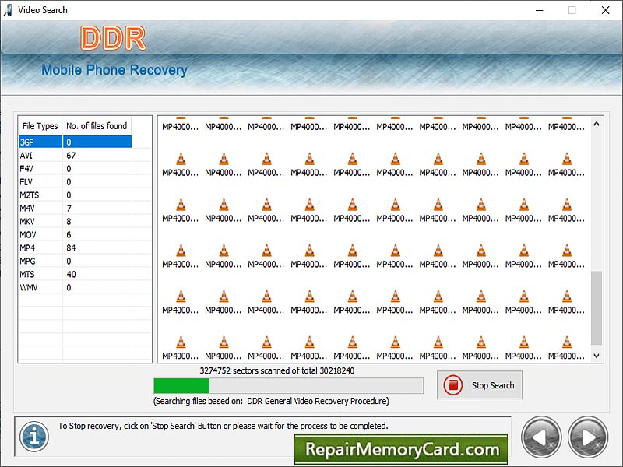Select the WMV file type row
Image resolution: width=623 pixels, height=467 pixels.
point(75,287)
